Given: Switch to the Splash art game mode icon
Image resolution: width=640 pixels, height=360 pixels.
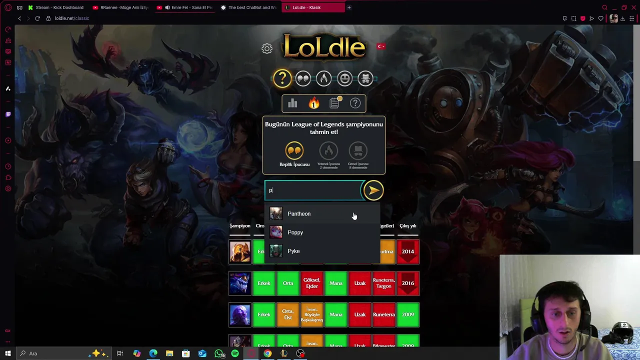Looking at the screenshot, I should click(365, 78).
